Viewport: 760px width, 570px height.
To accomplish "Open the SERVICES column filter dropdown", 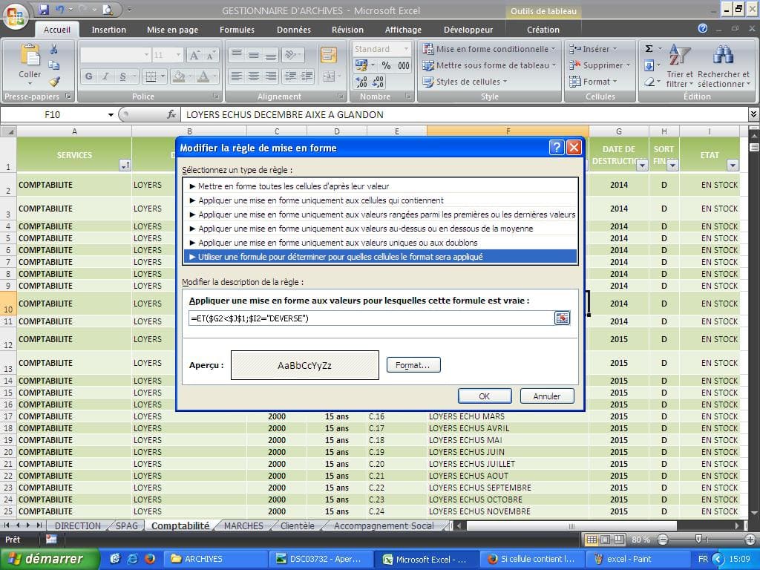I will [x=125, y=166].
